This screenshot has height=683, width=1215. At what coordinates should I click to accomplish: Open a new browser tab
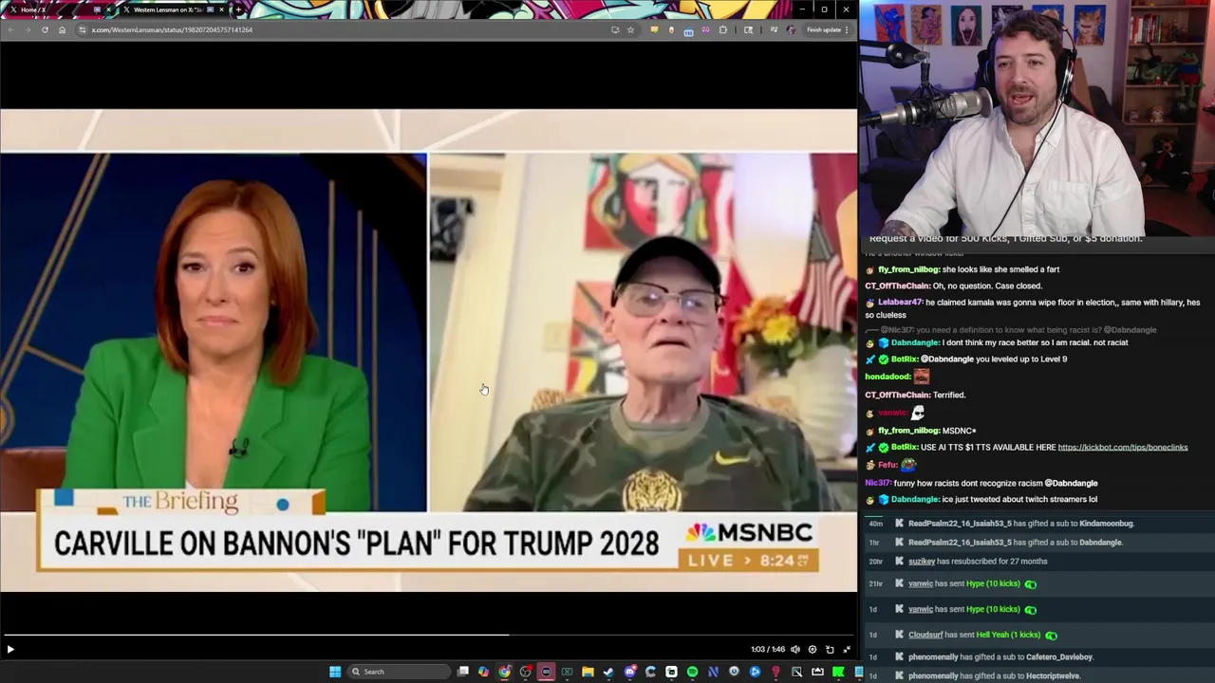pos(238,9)
